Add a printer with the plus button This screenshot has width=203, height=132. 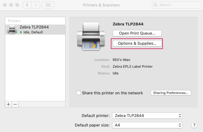[8, 104]
